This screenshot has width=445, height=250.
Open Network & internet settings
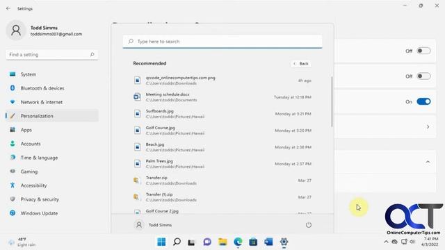pos(52,102)
